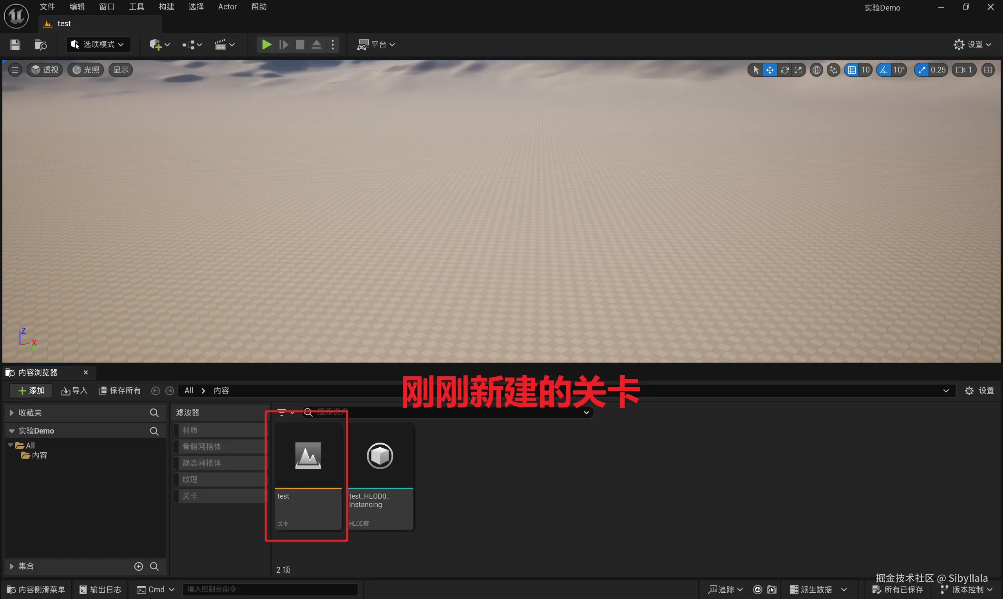1003x599 pixels.
Task: Enable the 静态网格体 filter
Action: (202, 463)
